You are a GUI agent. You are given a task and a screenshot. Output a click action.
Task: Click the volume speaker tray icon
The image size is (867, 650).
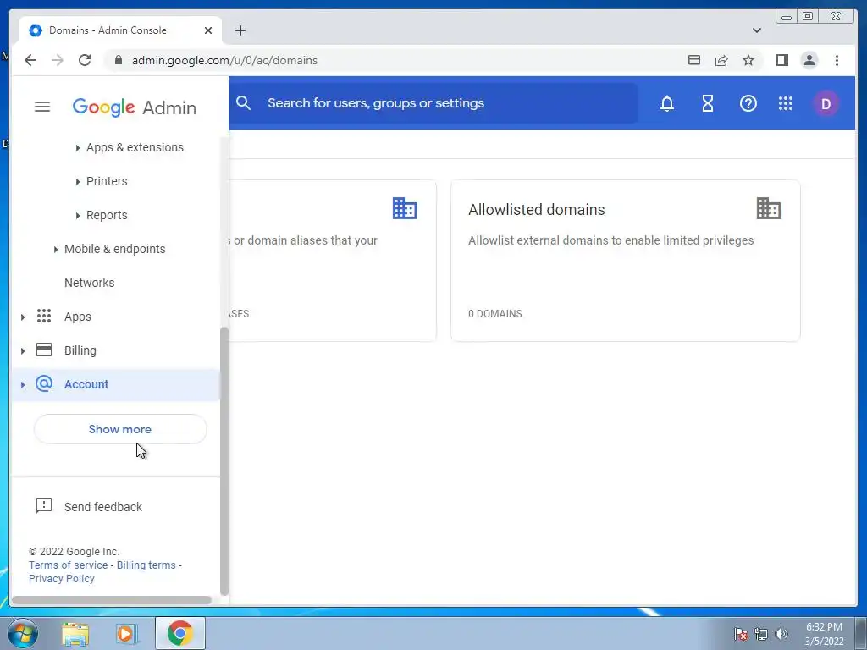[781, 634]
